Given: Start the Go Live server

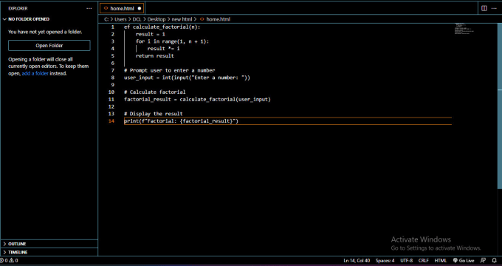Looking at the screenshot, I should click(464, 261).
